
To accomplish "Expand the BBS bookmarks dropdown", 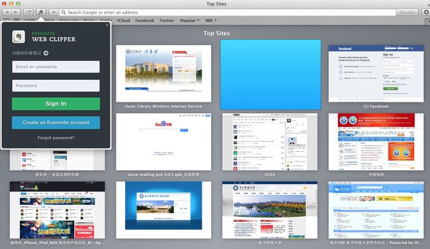I will click(x=211, y=20).
